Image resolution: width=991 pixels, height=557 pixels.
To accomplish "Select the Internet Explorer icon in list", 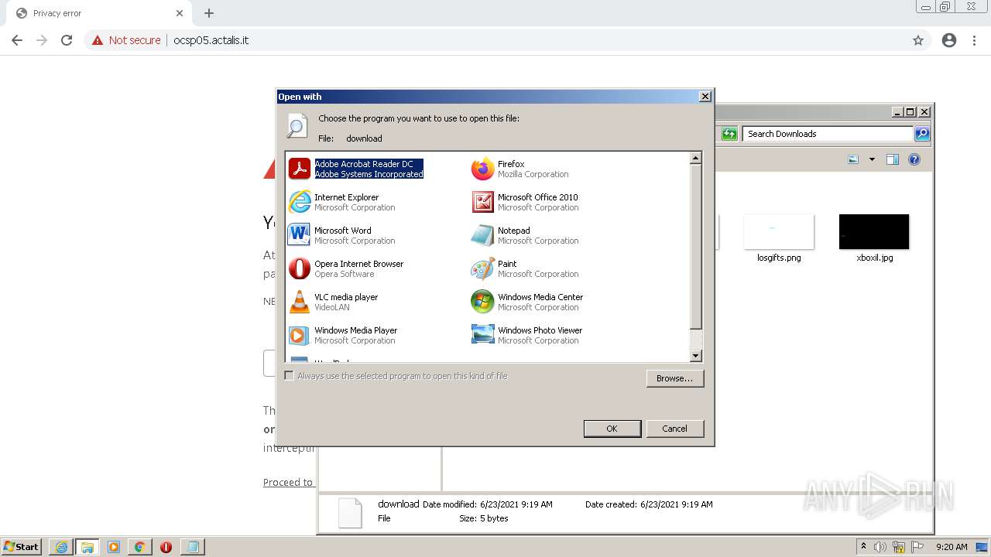I will (300, 202).
